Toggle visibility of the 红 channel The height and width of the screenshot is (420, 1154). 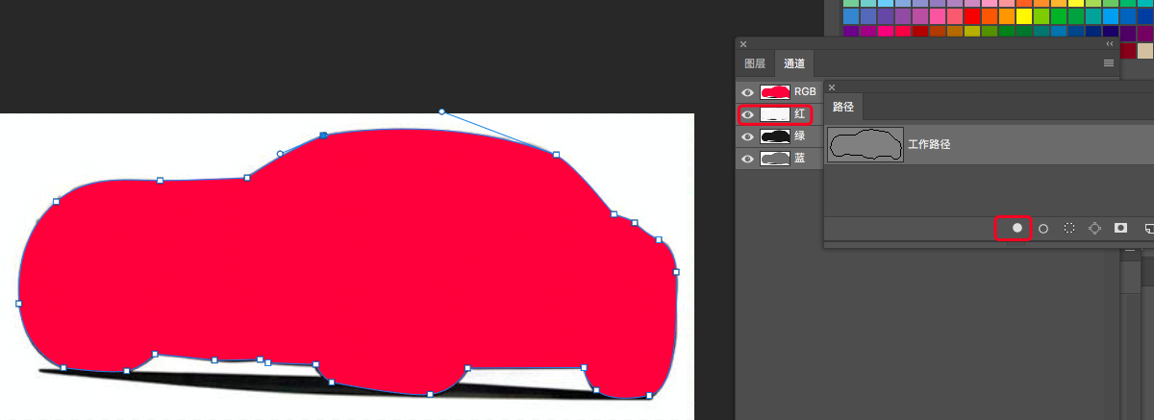pyautogui.click(x=748, y=114)
